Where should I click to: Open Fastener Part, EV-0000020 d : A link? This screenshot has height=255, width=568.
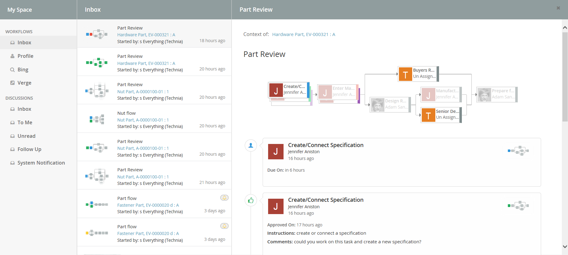point(148,205)
